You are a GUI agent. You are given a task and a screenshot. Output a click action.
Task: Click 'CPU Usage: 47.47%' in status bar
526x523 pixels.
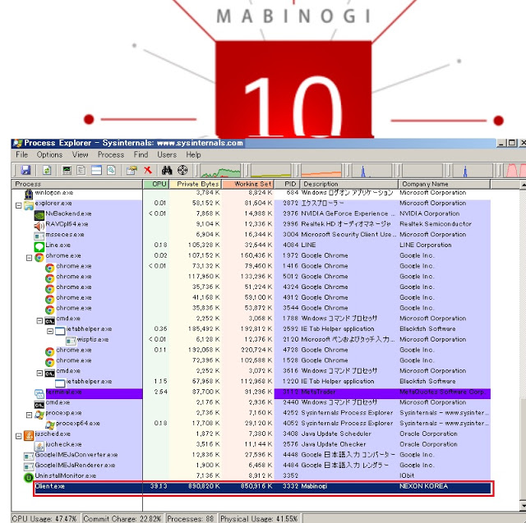pyautogui.click(x=45, y=519)
